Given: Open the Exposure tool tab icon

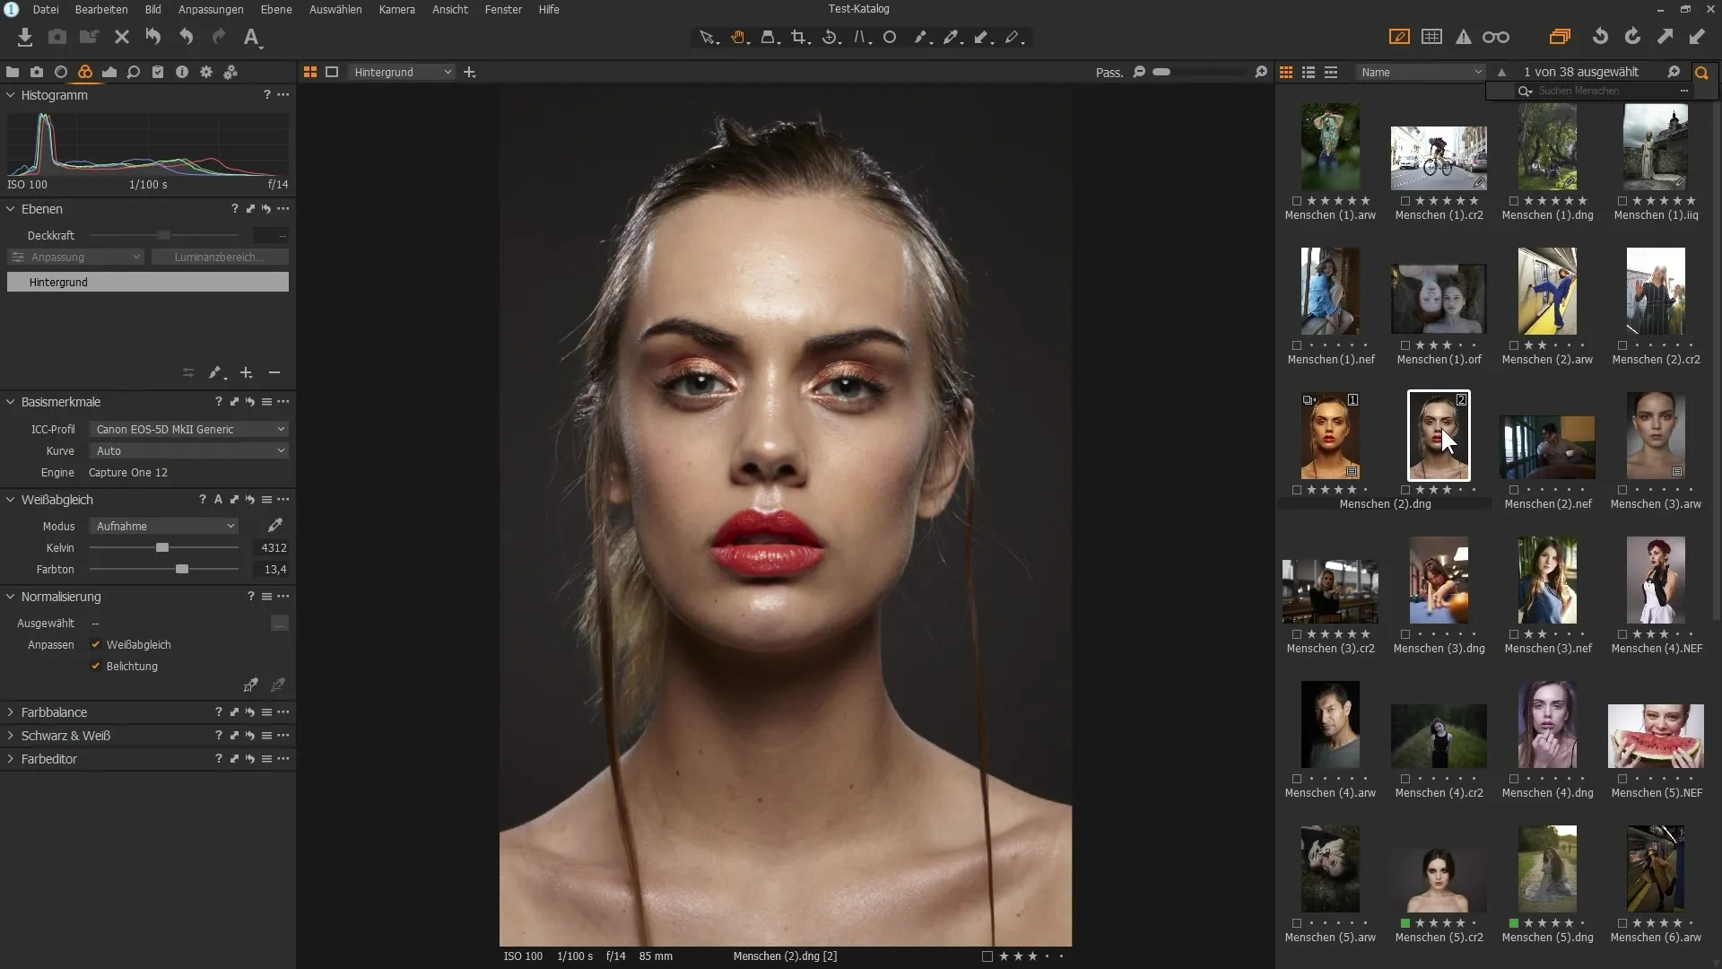Looking at the screenshot, I should tap(109, 72).
